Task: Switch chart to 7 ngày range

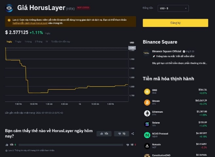Action: pyautogui.click(x=18, y=42)
